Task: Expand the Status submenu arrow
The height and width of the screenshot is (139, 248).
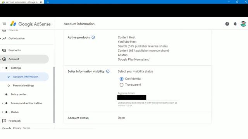Action: pyautogui.click(x=3, y=112)
